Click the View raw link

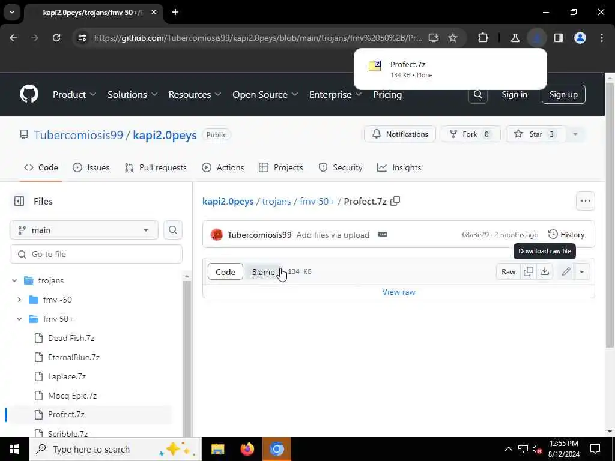pos(399,292)
